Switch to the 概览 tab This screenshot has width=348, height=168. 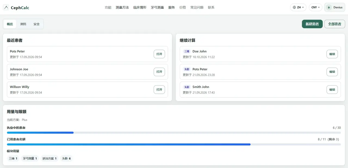pos(10,24)
